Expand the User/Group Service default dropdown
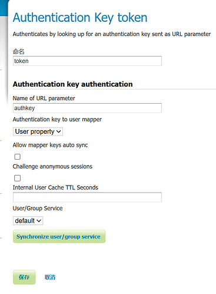The image size is (216, 294). coord(28,220)
